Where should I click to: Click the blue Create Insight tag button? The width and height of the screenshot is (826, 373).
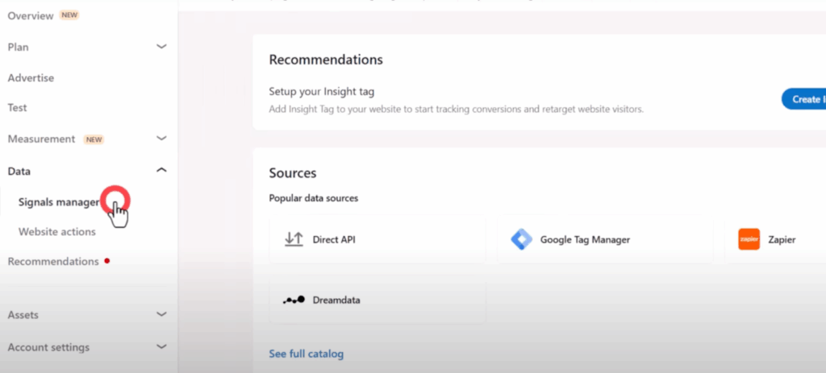[803, 99]
